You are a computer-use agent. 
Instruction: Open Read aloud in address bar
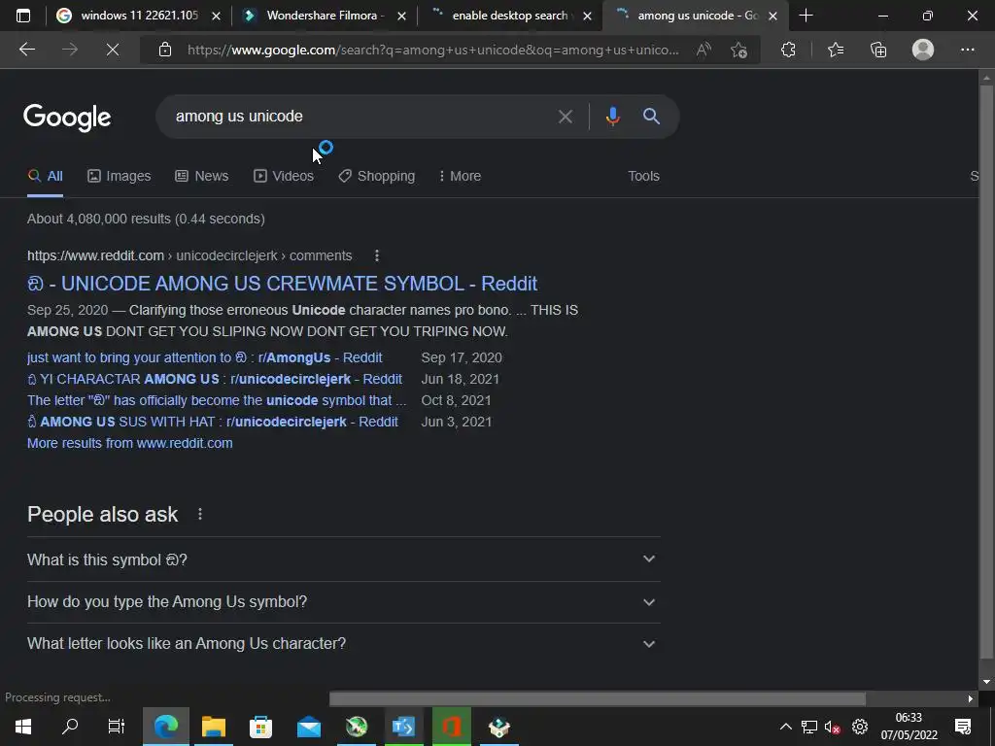point(703,50)
